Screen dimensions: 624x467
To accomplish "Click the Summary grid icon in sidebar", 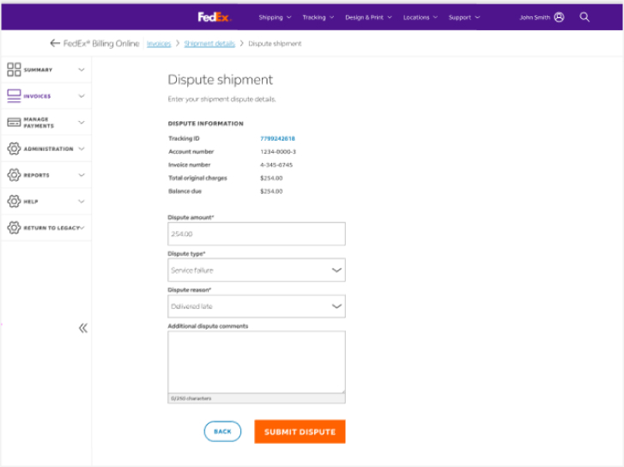I will point(14,70).
